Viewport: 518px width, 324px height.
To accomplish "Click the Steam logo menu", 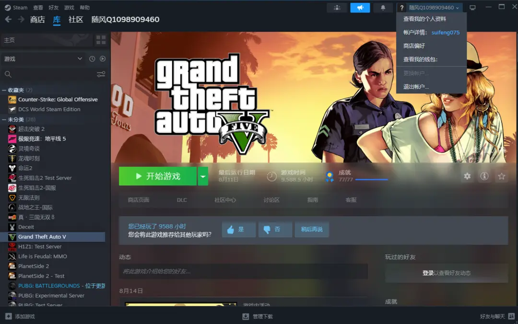I will [16, 8].
